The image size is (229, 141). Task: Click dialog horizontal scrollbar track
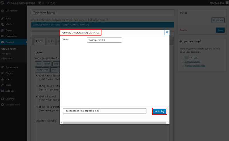[114, 123]
